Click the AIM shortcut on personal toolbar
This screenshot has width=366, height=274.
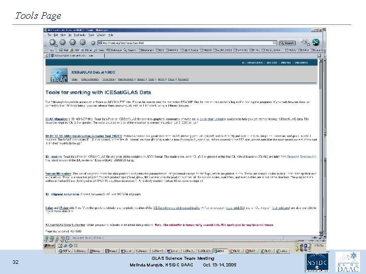point(75,50)
